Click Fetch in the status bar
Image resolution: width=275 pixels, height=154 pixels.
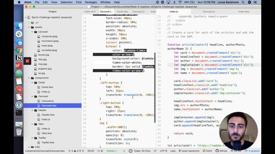207,151
